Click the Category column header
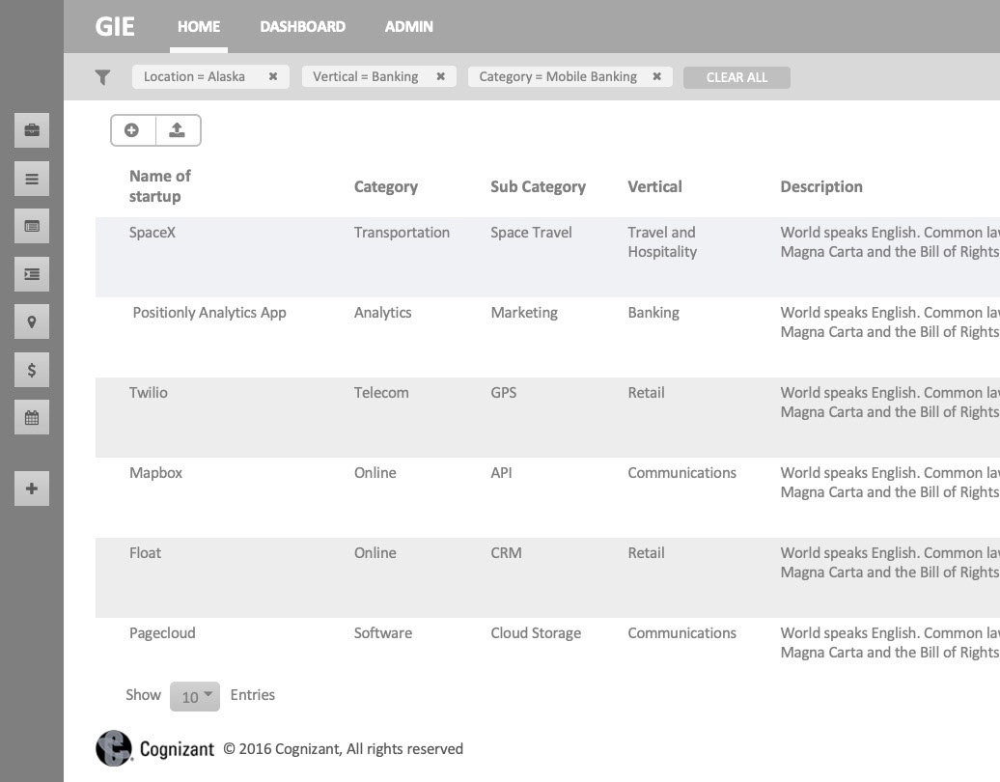 click(385, 186)
